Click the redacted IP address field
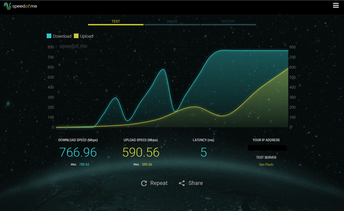Image resolution: width=344 pixels, height=211 pixels. 267,148
